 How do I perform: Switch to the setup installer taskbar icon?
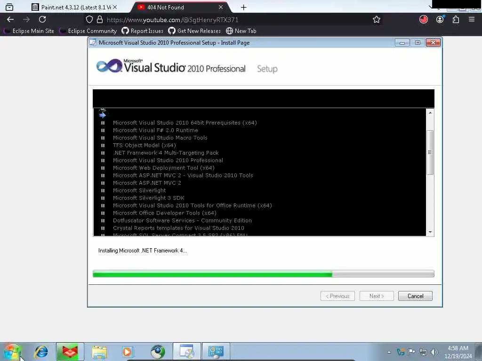(x=186, y=352)
